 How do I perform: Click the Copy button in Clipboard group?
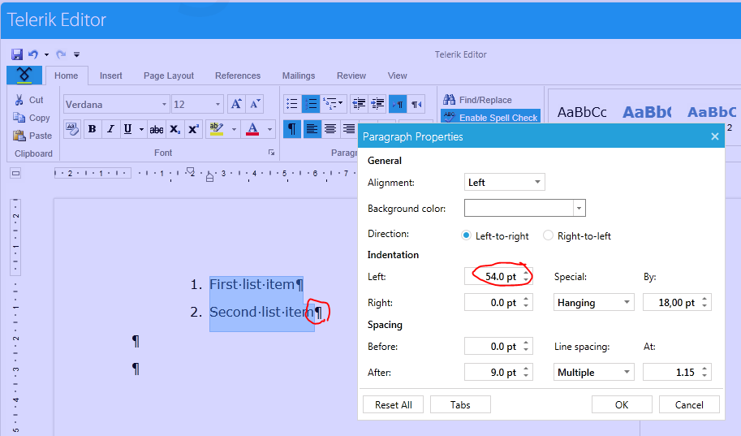(x=32, y=118)
